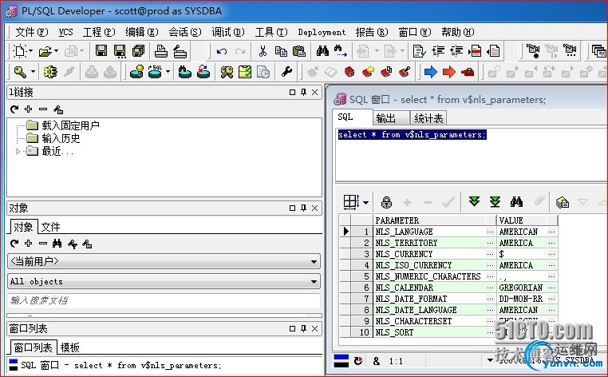Screen dimensions: 608x377
Task: Open the Deployment menu
Action: pos(321,32)
